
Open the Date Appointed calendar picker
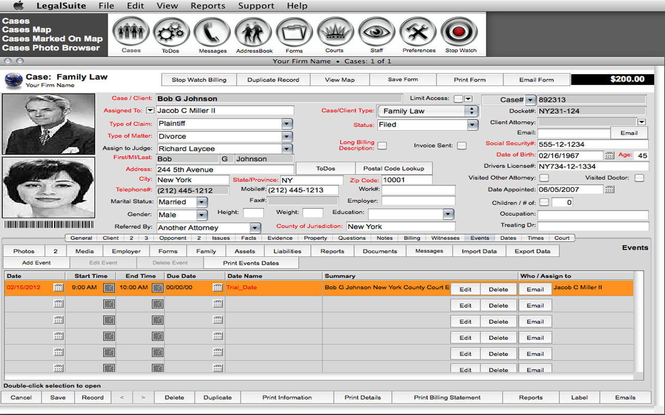click(x=609, y=189)
